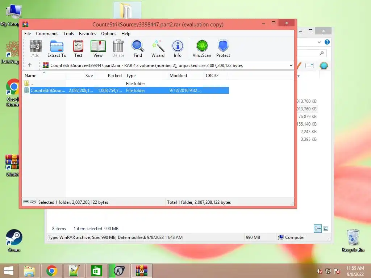Sort file list by Type column
This screenshot has width=371, height=278.
[x=146, y=75]
